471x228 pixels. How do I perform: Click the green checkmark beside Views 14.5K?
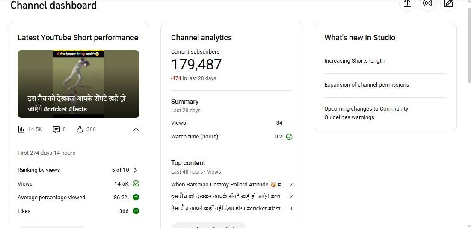136,183
